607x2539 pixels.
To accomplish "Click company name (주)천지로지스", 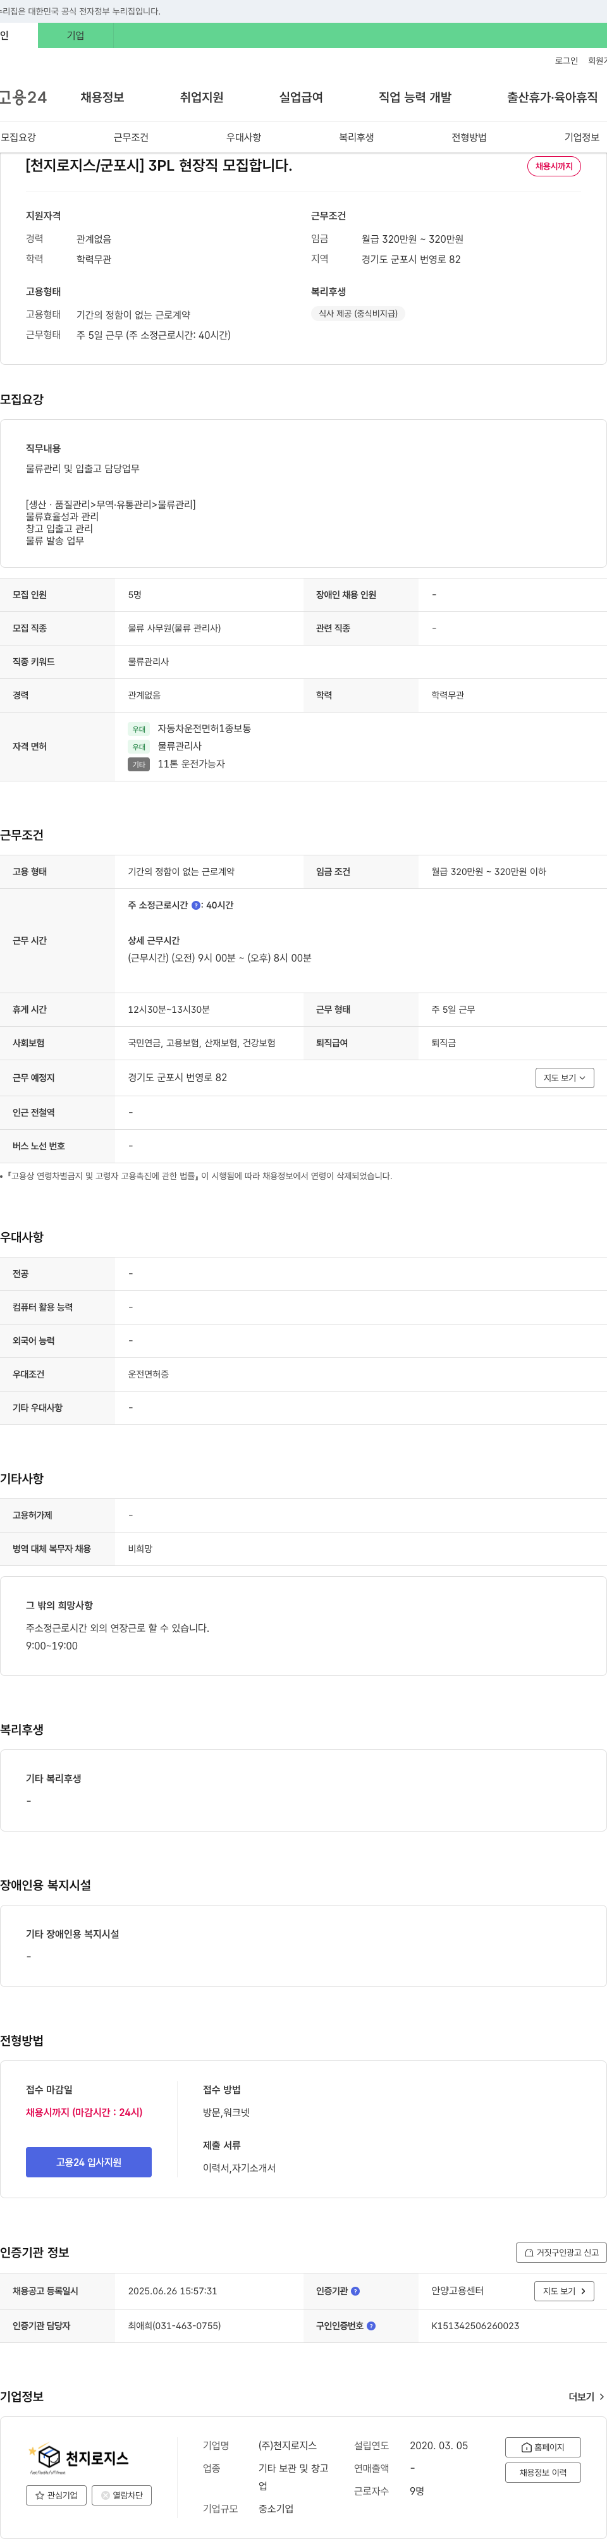I will [288, 2445].
